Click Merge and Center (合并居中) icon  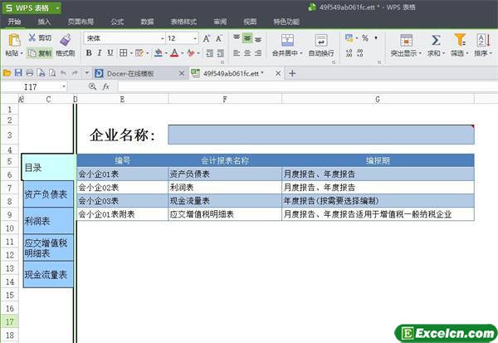[287, 40]
